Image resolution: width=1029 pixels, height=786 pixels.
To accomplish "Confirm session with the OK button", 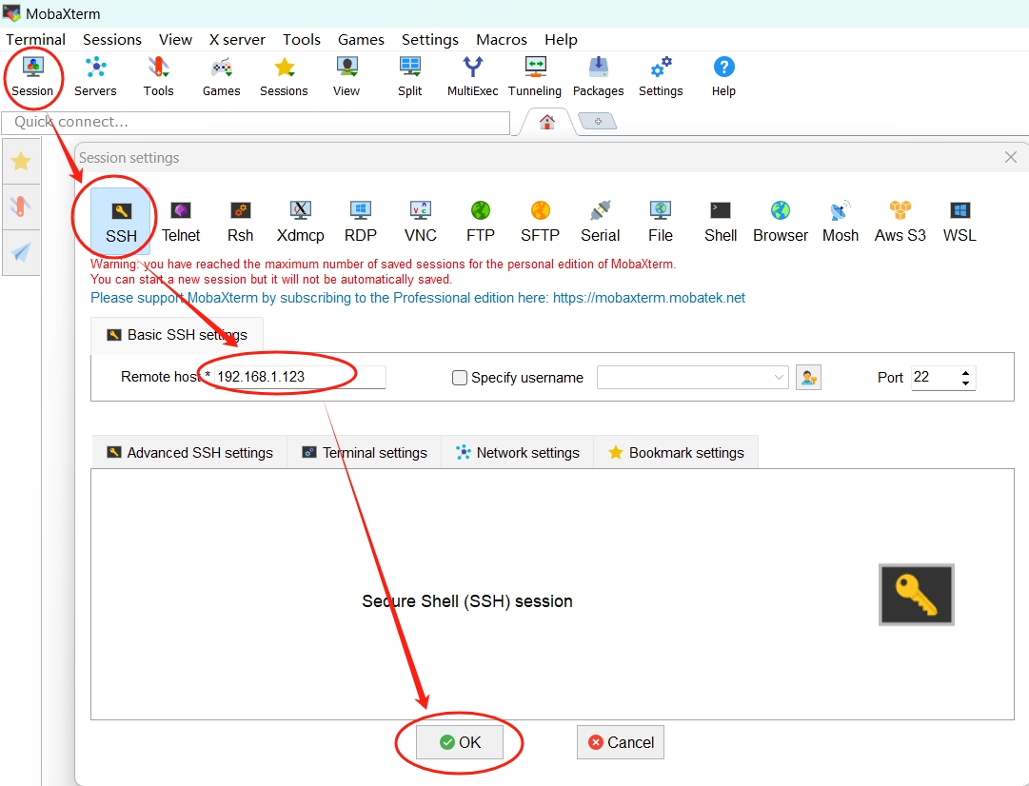I will click(x=460, y=742).
